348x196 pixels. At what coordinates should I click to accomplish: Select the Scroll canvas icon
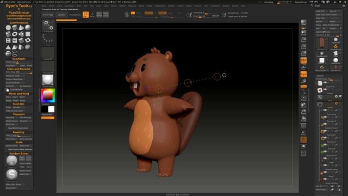(x=303, y=33)
